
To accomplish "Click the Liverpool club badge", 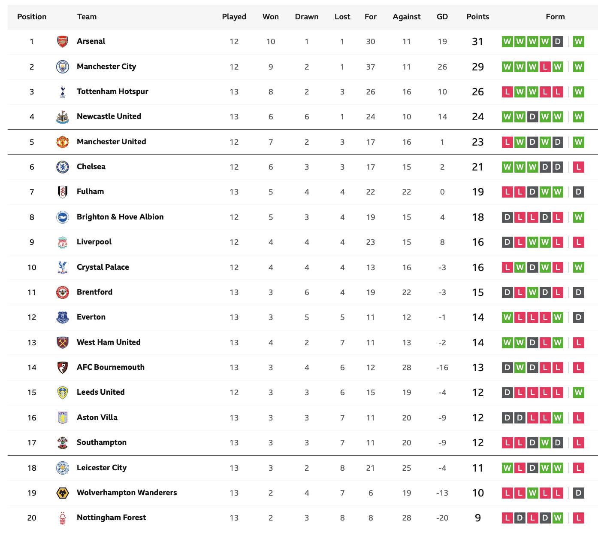I will [x=63, y=242].
